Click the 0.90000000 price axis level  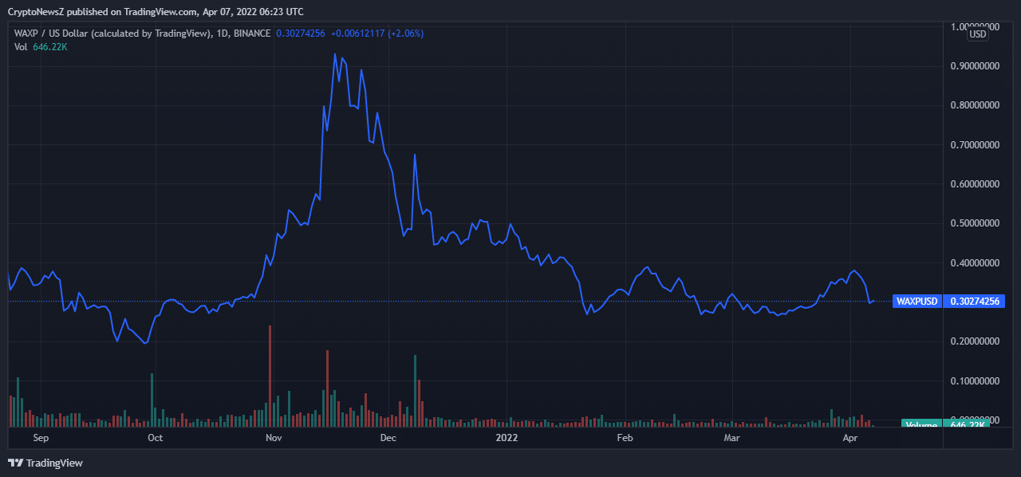(x=973, y=65)
